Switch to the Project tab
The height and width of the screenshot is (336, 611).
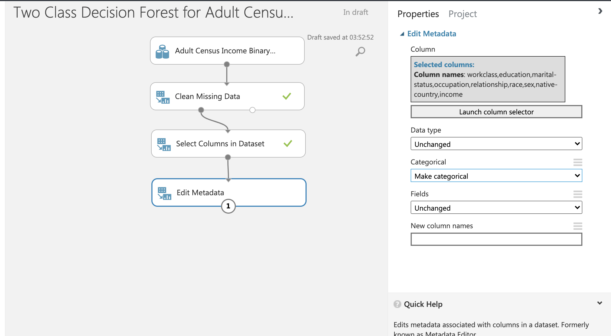click(x=463, y=14)
